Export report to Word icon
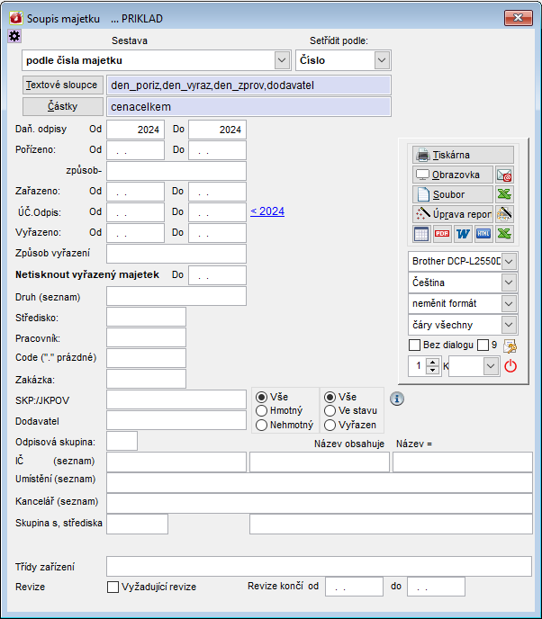 click(463, 234)
